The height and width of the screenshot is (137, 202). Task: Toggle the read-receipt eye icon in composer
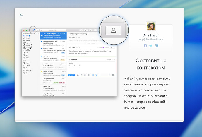tap(93, 75)
